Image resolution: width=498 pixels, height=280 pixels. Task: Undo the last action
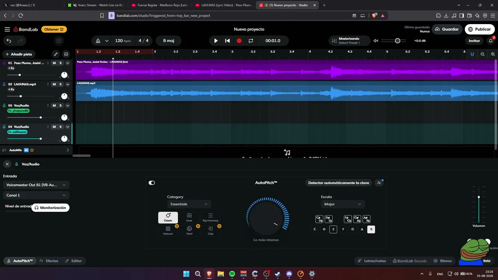click(9, 40)
